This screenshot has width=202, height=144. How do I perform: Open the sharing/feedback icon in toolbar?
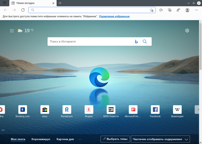178,10
